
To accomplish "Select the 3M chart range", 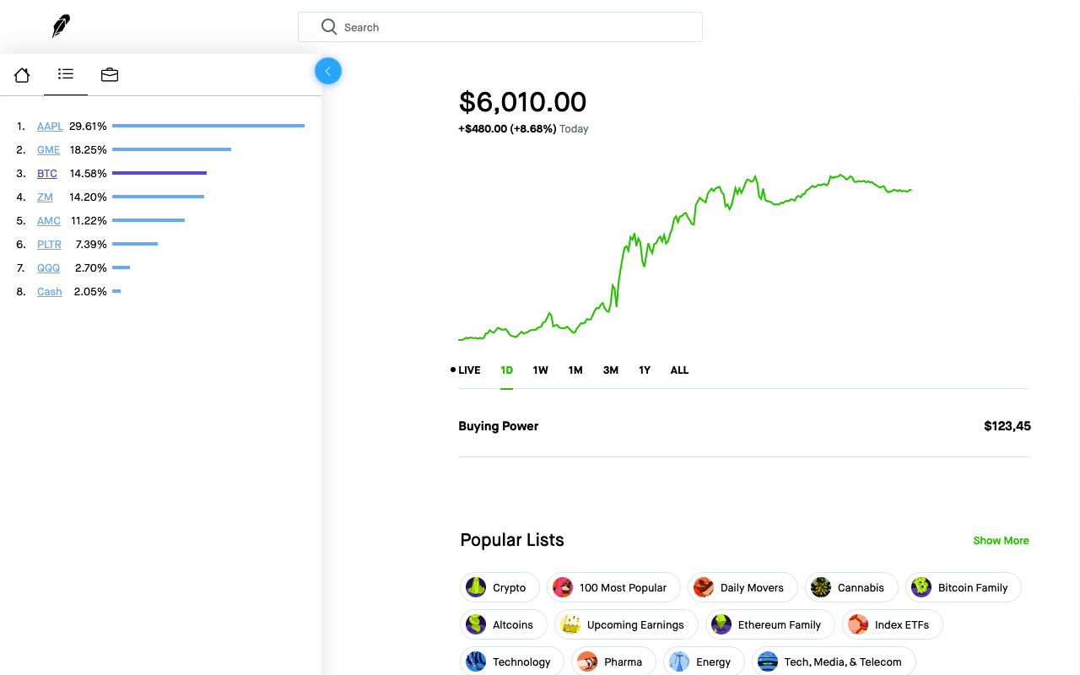I will [611, 370].
